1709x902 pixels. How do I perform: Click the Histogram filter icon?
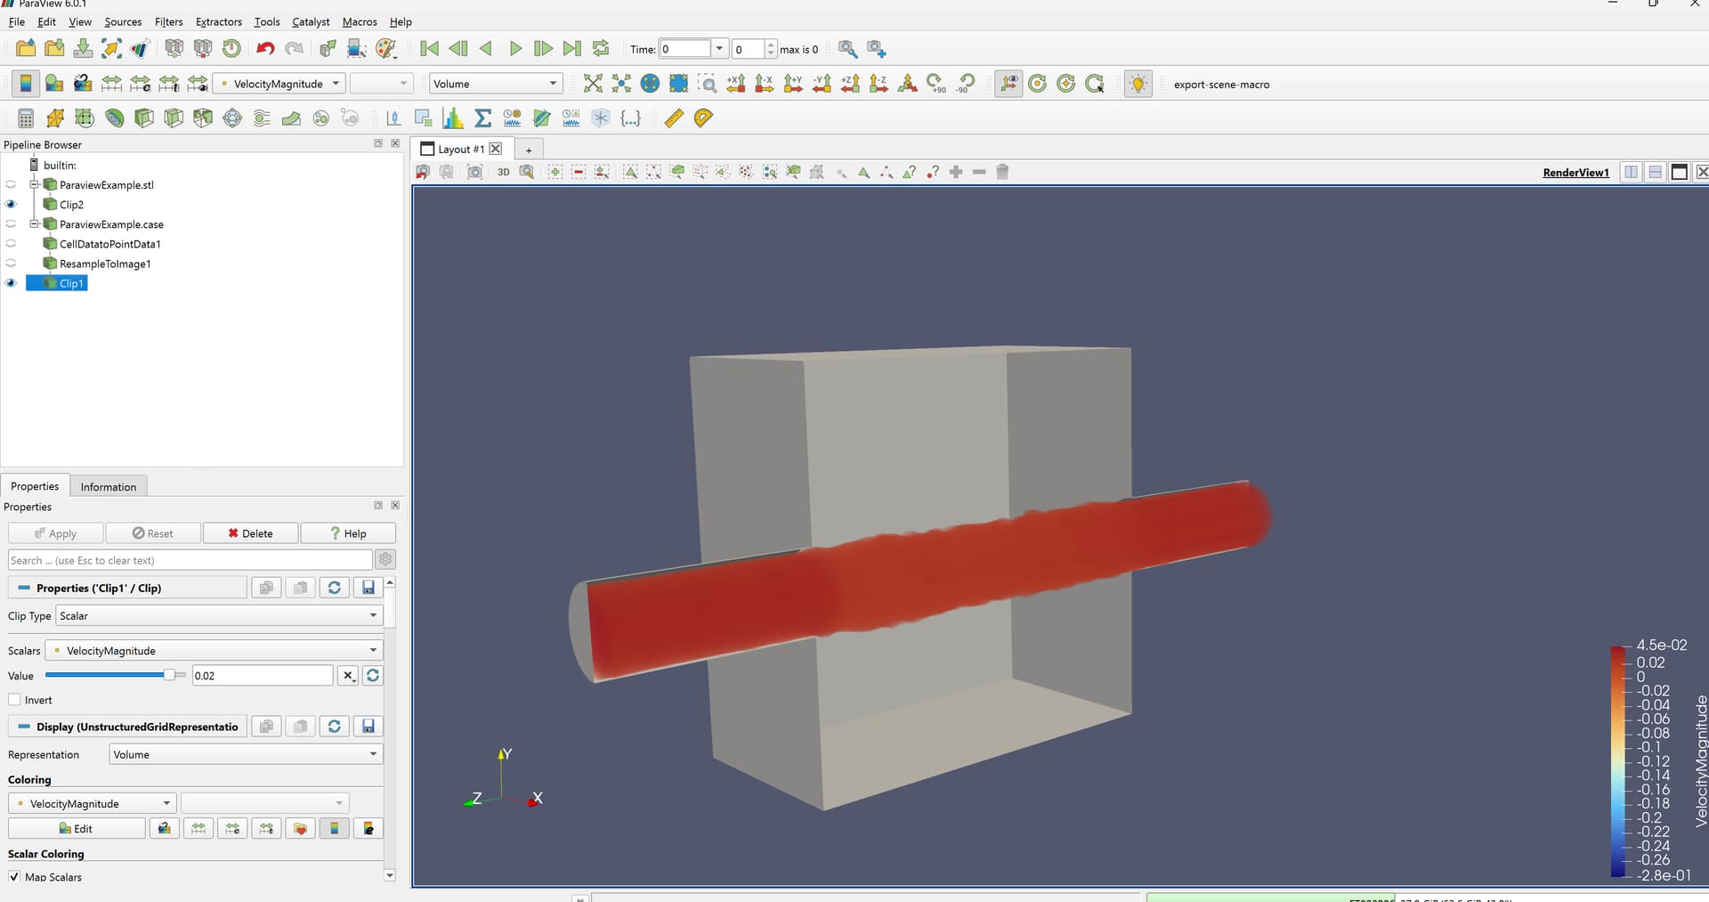coord(453,118)
